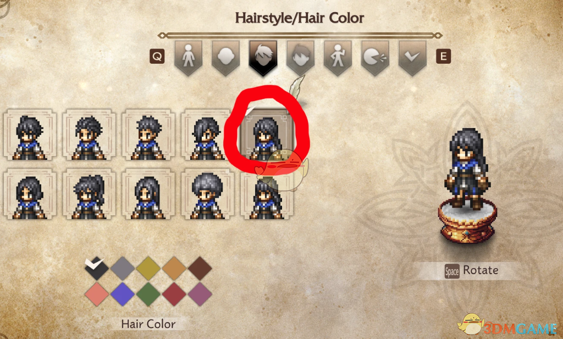This screenshot has width=563, height=339.
Task: Pick the round afro hairstyle thumbnail
Action: 207,194
